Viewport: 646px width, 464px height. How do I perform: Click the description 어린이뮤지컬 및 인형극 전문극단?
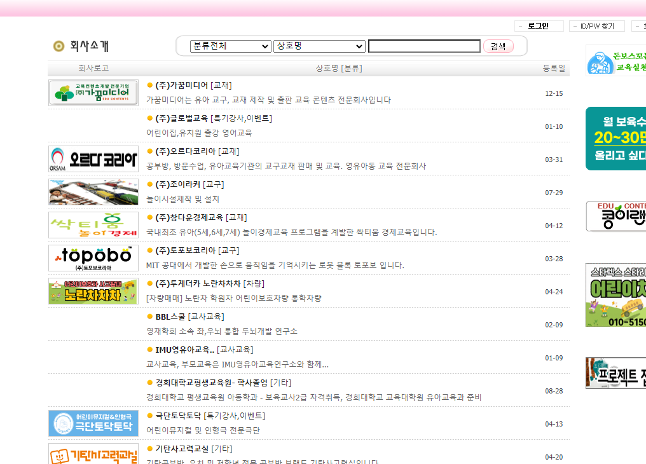[x=203, y=431]
